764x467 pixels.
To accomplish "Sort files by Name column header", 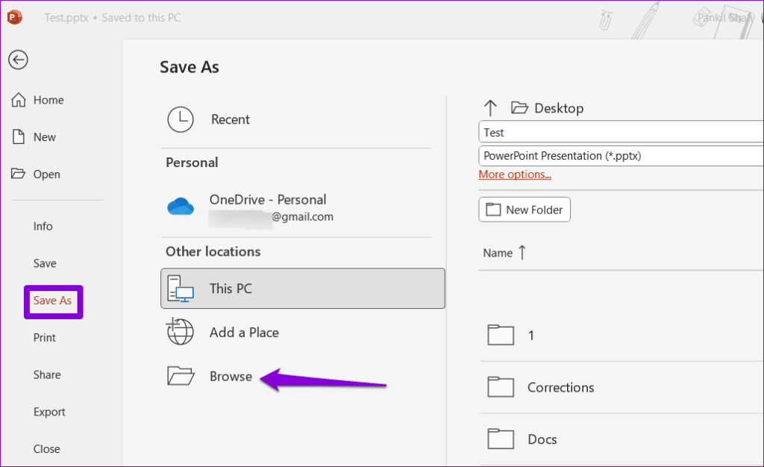I will [x=498, y=253].
